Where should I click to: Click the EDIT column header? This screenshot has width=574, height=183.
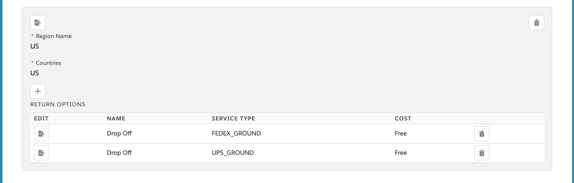(42, 119)
